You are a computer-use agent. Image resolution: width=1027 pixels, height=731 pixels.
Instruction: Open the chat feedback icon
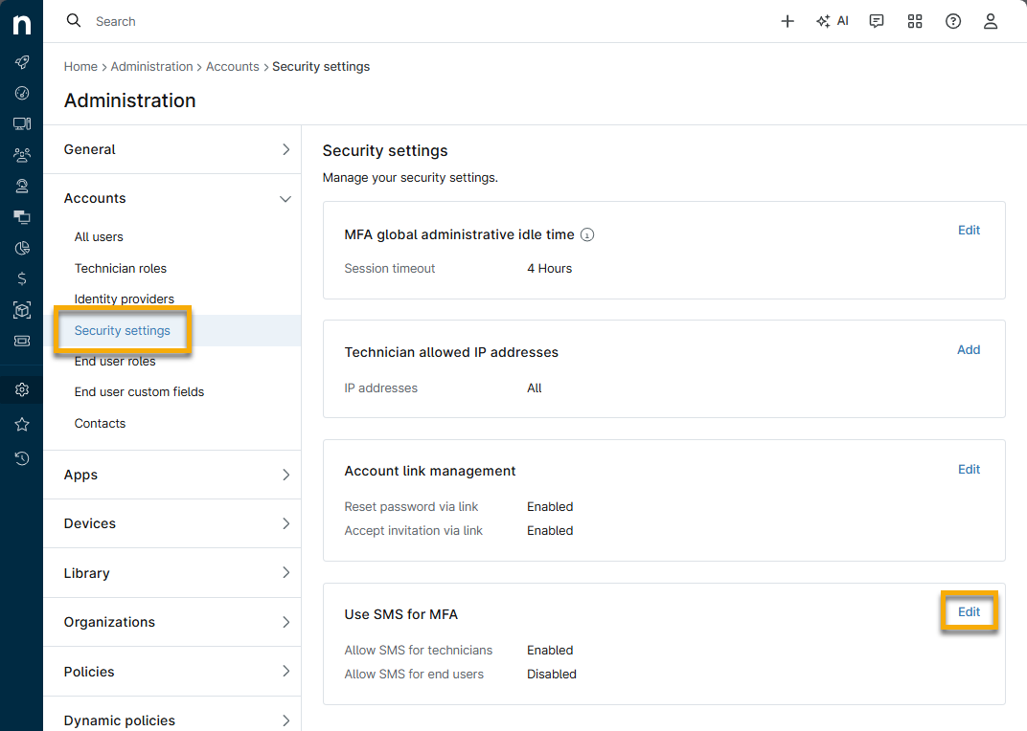click(x=877, y=22)
